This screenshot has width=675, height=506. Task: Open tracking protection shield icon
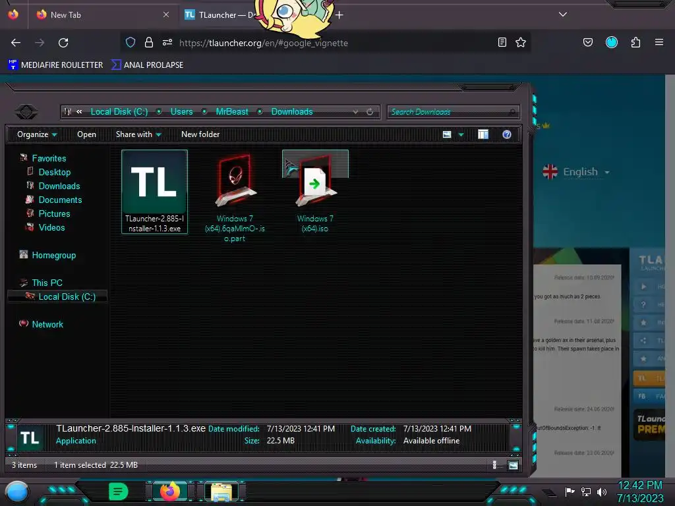tap(131, 42)
